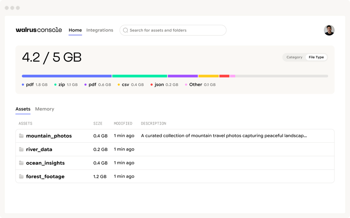Click the 0.4 GB size of mountain_photos

101,136
